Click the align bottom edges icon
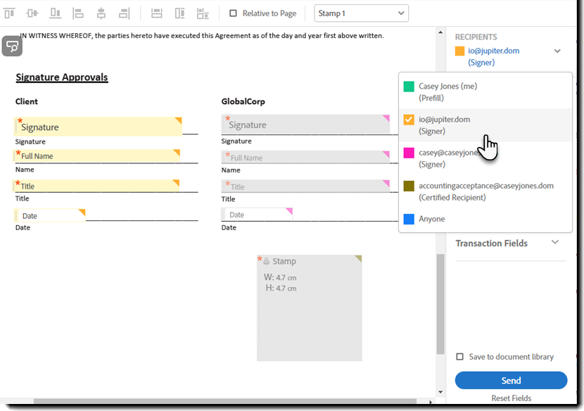This screenshot has width=584, height=411. click(x=55, y=13)
